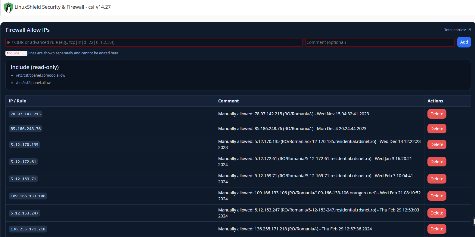Image resolution: width=475 pixels, height=237 pixels.
Task: Click the /etc/csf/cpanel.comodo.allow include path
Action: [41, 75]
